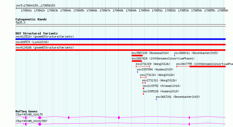Click the thick red esv3607755 bar

(208, 66)
